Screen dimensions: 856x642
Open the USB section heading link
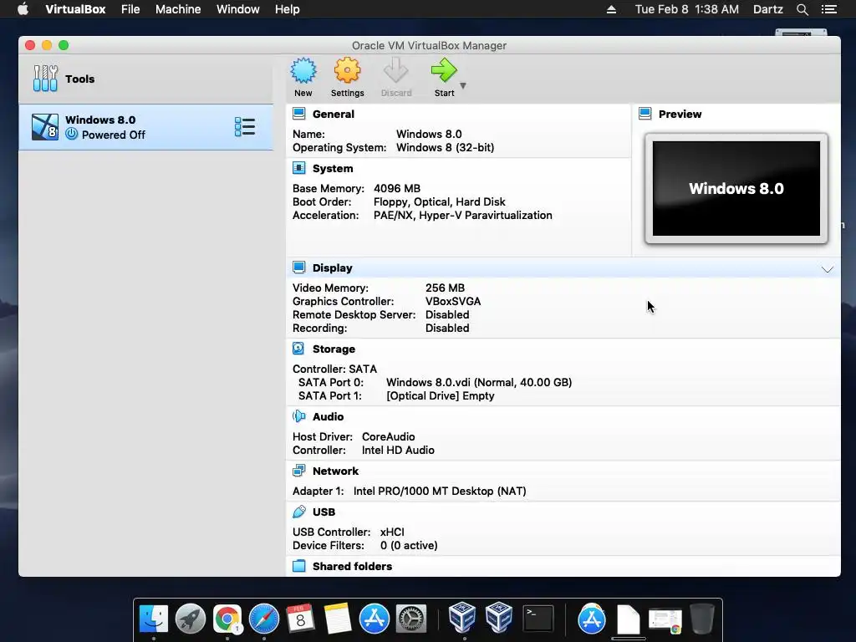pyautogui.click(x=324, y=512)
